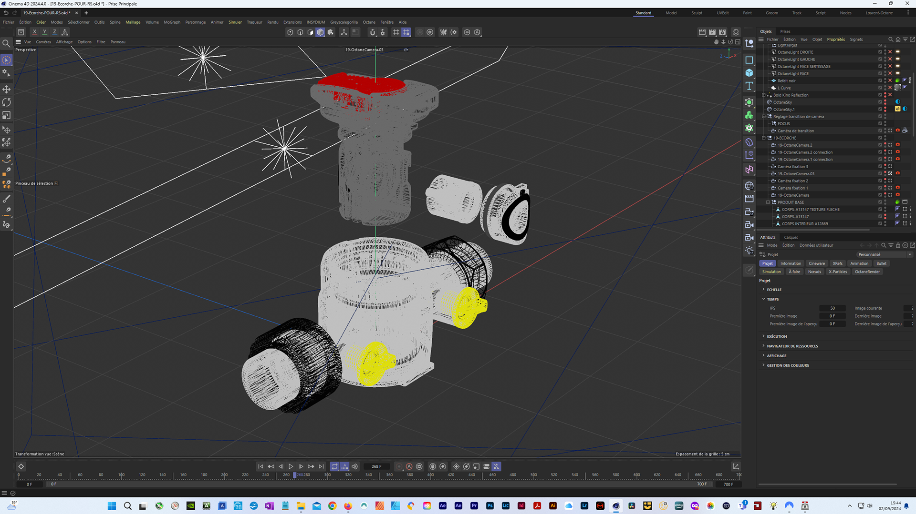Switch to the Sculpt layout tab

697,13
